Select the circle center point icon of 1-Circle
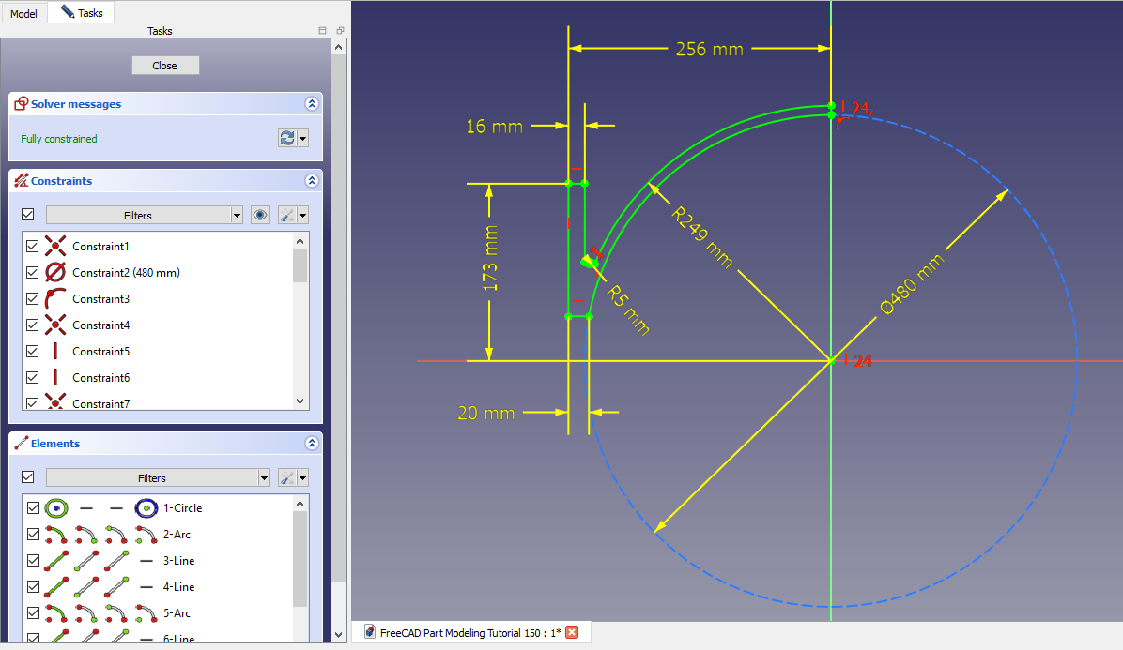 146,508
